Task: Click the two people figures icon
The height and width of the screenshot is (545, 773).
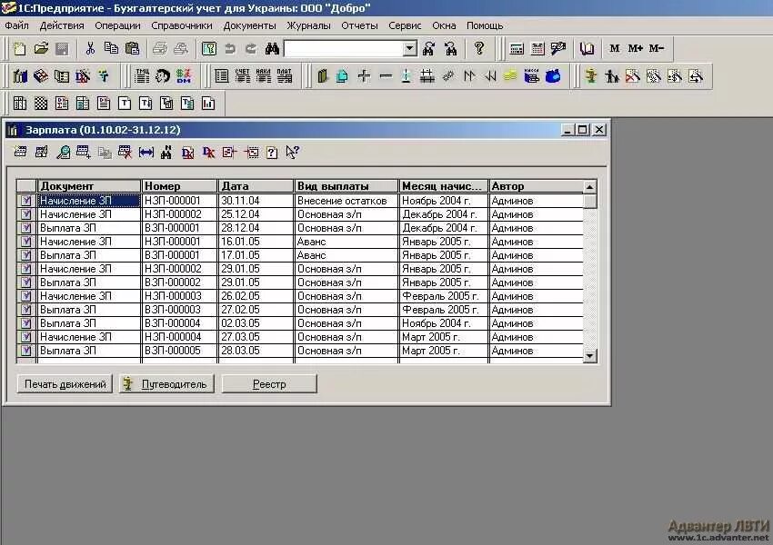Action: click(x=611, y=75)
